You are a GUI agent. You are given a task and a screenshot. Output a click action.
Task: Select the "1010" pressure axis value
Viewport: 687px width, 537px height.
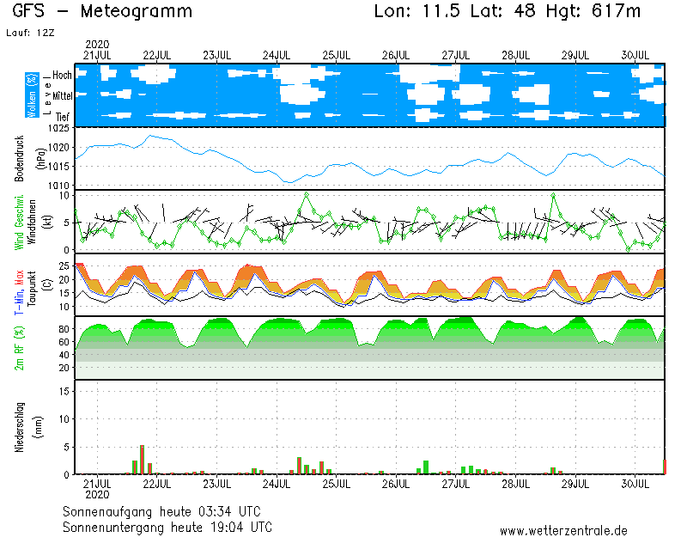(58, 186)
